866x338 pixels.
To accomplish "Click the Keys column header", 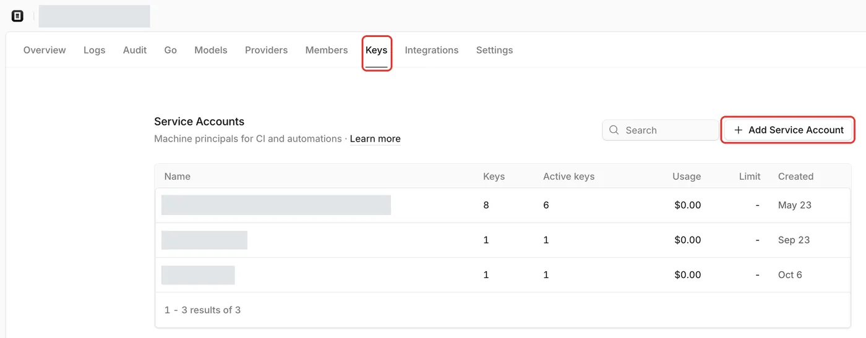I will [x=494, y=177].
